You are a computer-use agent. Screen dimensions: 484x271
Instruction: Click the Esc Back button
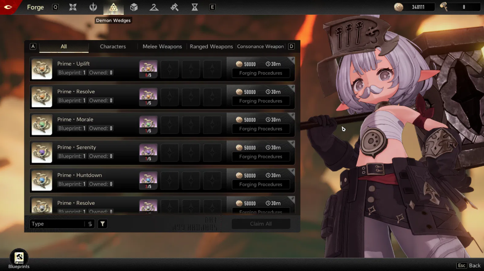[469, 266]
